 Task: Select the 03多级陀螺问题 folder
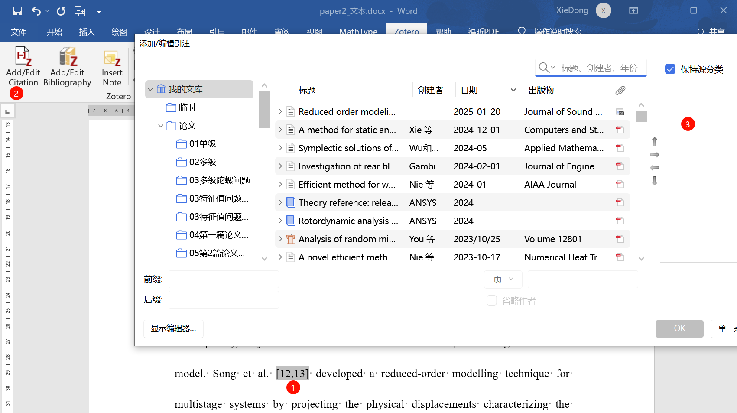(214, 180)
